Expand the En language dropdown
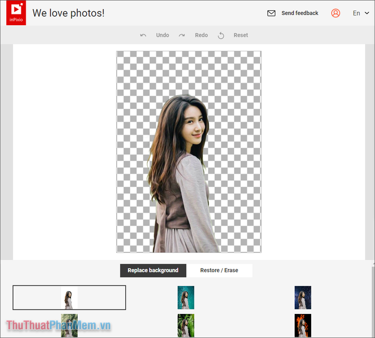 (x=361, y=13)
